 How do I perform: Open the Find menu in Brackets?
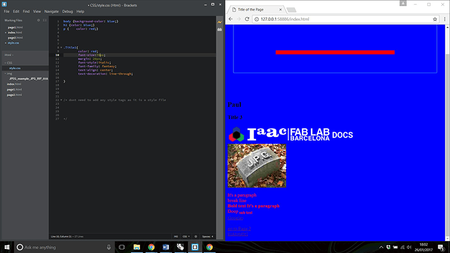[x=26, y=11]
